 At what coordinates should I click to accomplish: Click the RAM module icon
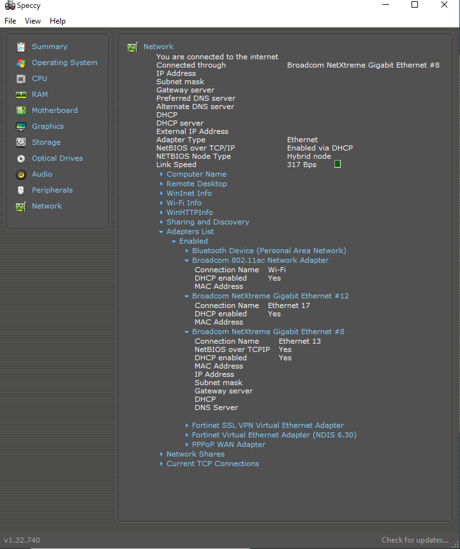click(x=21, y=95)
